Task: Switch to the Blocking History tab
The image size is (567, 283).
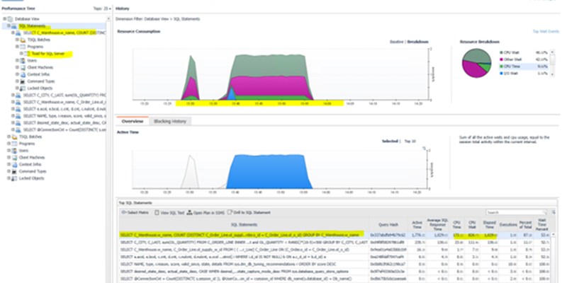Action: click(x=170, y=121)
